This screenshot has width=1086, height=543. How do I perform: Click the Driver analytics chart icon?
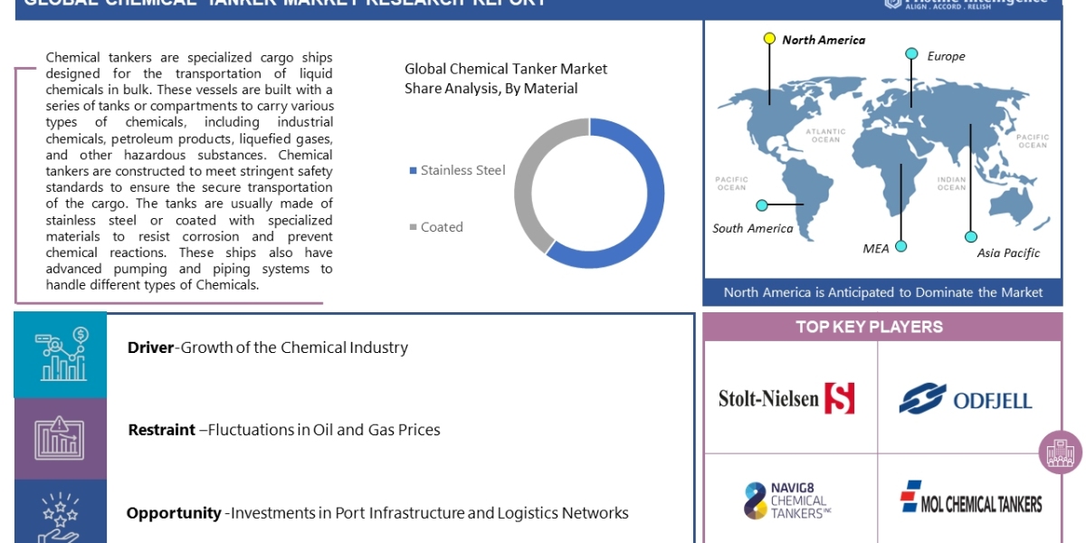click(61, 354)
